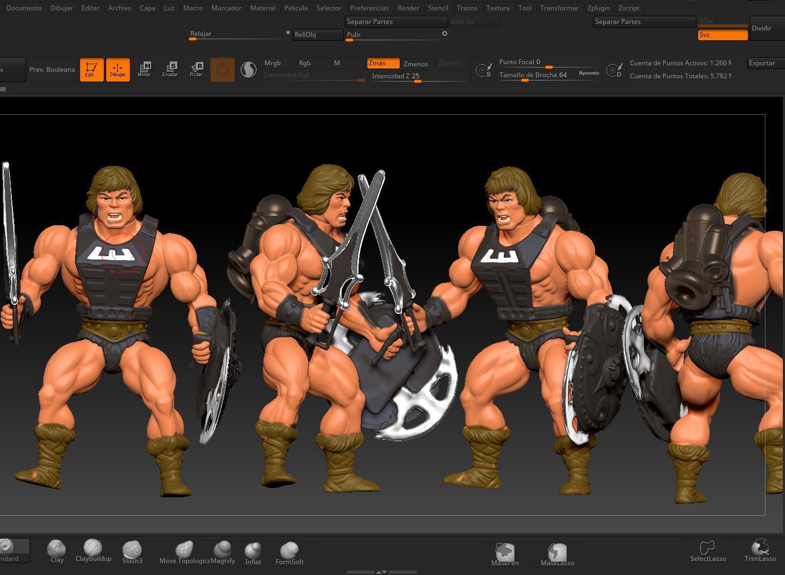Select the ClayBuildup brush
This screenshot has width=785, height=575.
[93, 551]
